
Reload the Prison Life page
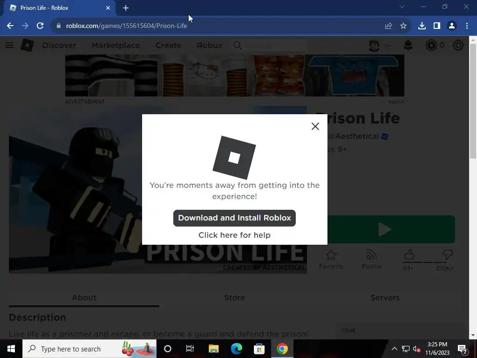point(40,26)
